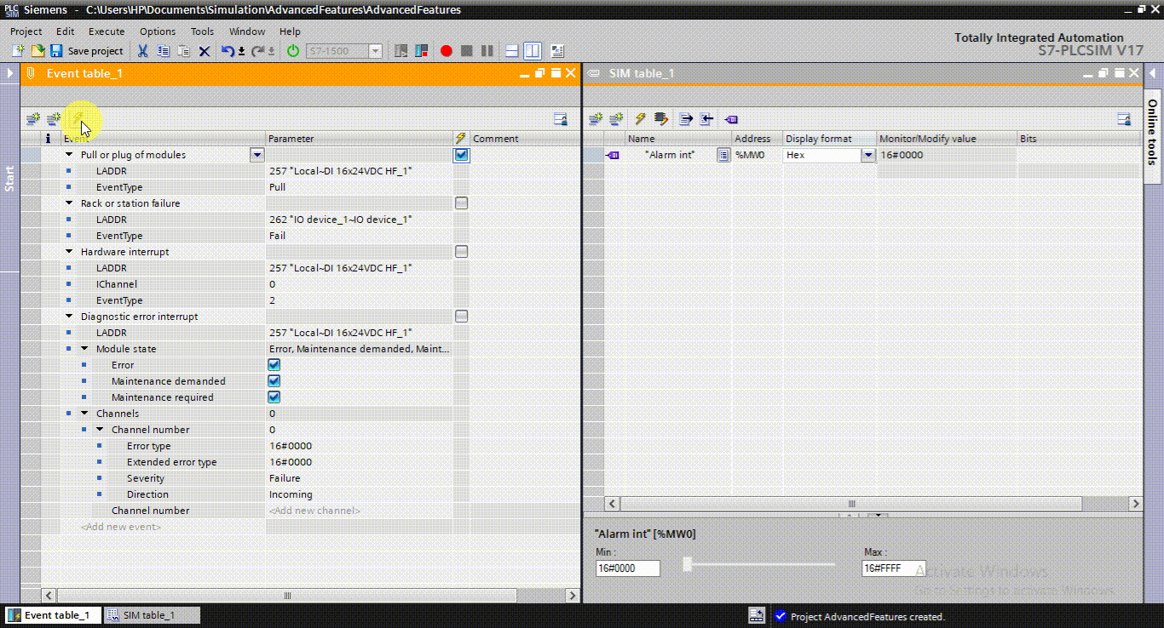1164x628 pixels.
Task: Pause the simulation using toolbar icon
Action: (x=487, y=51)
